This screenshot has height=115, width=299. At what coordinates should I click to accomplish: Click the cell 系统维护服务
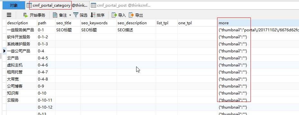(x=22, y=44)
